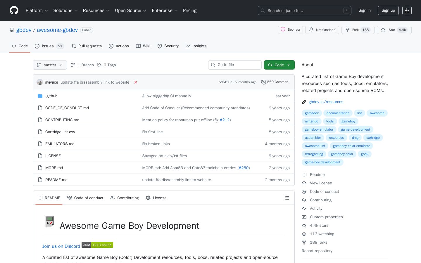
Task: Open avivace's avatar
Action: pyautogui.click(x=40, y=82)
